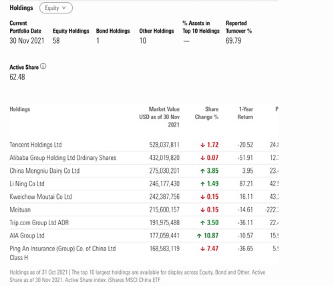Click Tencent red down arrow share change
Screen dimensions: 334x286
[x=202, y=145]
